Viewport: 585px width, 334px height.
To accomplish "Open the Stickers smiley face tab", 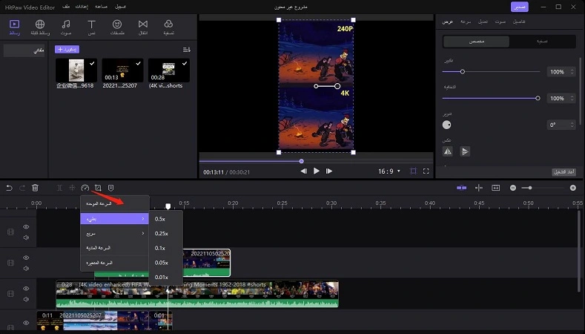I will [x=117, y=27].
